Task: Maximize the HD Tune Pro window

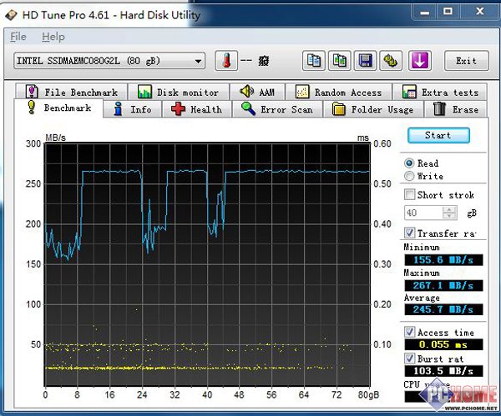Action: pyautogui.click(x=448, y=12)
